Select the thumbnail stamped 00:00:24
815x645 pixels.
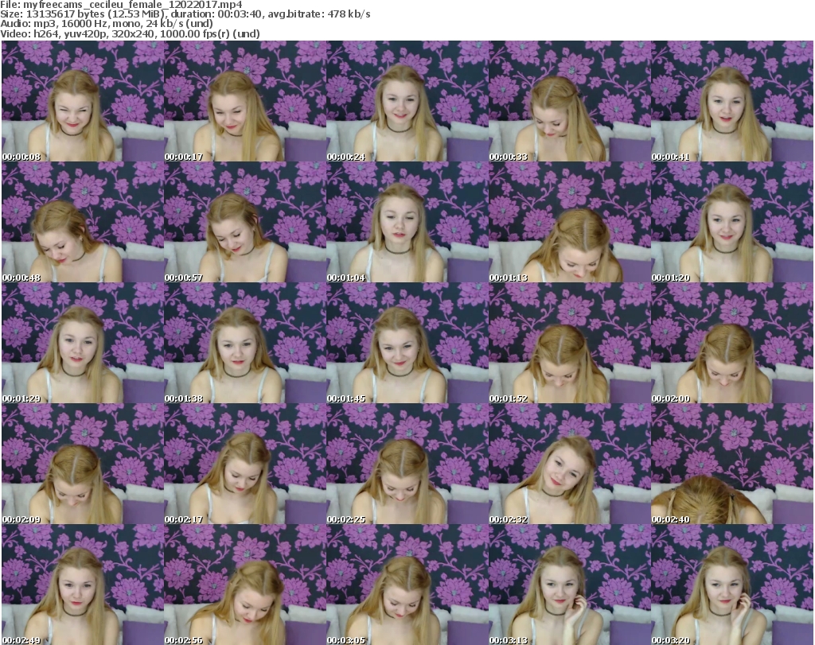[407, 101]
